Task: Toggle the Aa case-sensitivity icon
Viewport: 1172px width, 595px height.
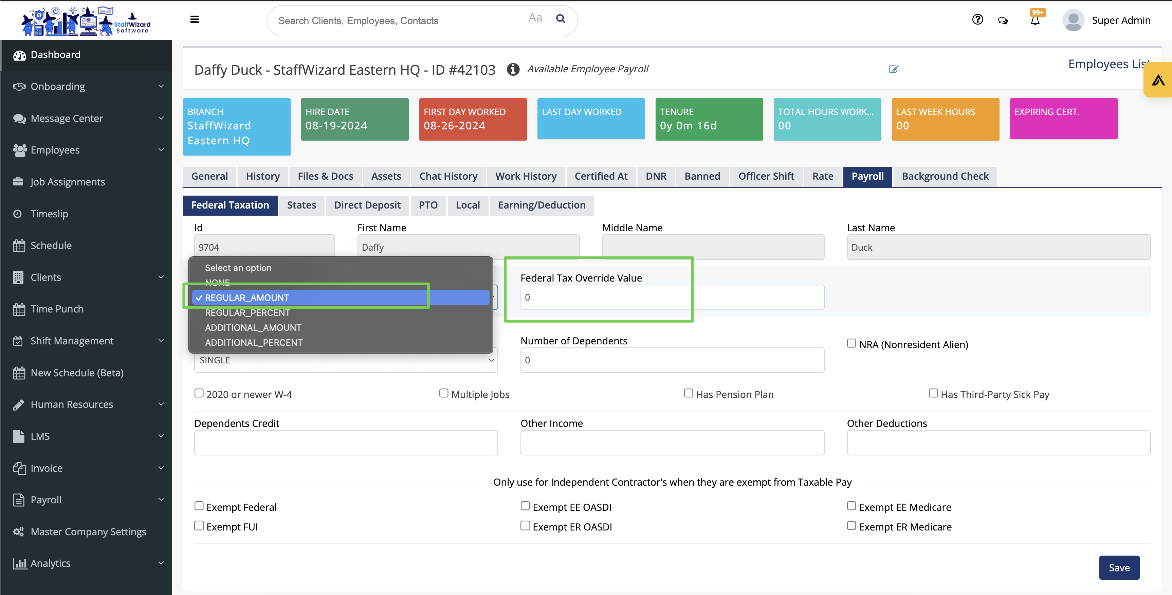Action: click(535, 18)
